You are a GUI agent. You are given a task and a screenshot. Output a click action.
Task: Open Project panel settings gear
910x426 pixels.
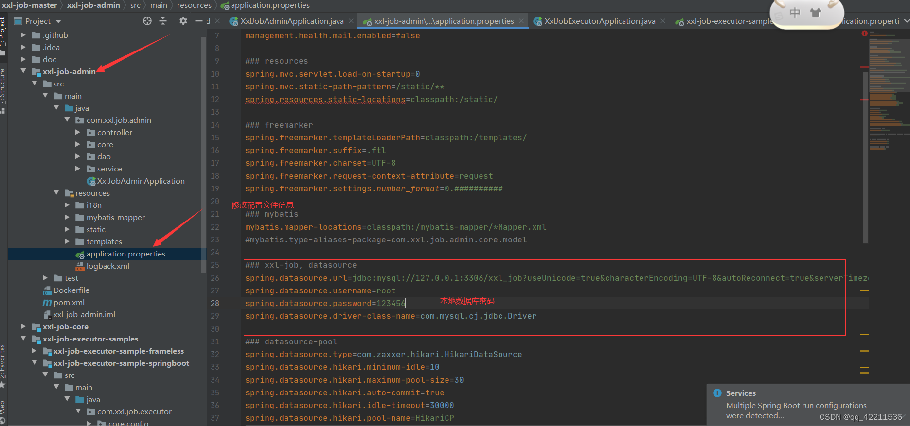point(183,21)
